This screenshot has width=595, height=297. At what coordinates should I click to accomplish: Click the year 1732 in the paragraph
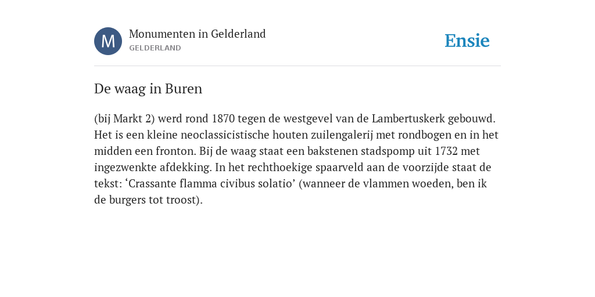pyautogui.click(x=446, y=151)
